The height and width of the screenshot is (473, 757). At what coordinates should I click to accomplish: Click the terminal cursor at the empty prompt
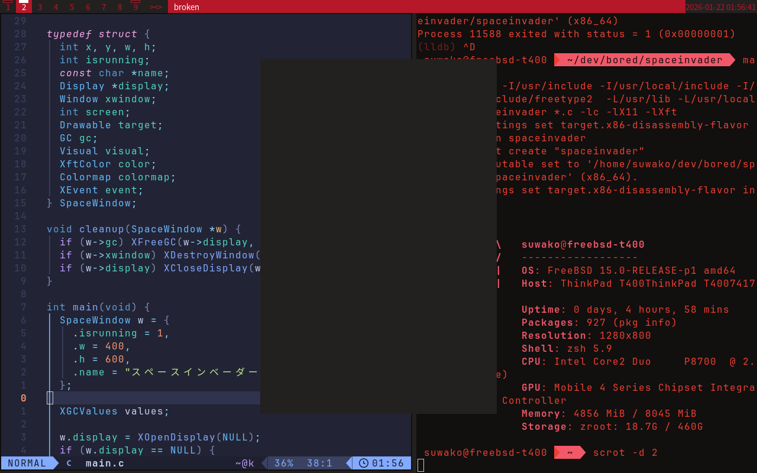click(421, 465)
